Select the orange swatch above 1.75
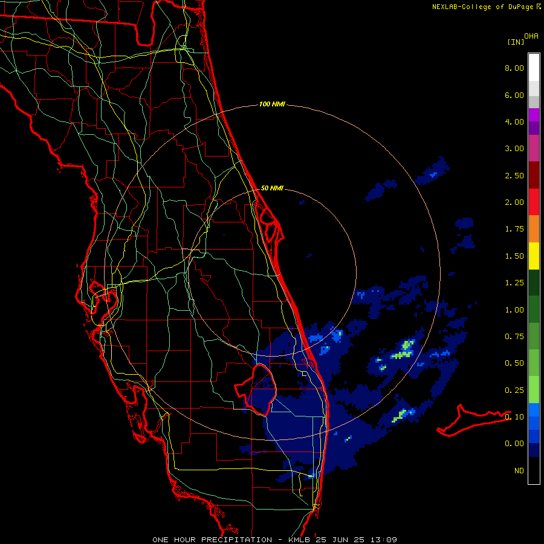 click(534, 229)
